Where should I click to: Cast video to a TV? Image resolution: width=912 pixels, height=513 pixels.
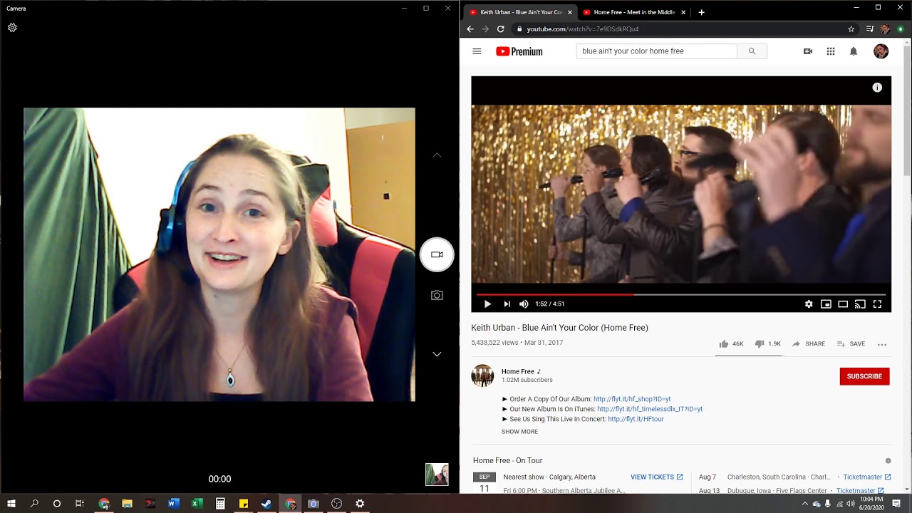(860, 304)
